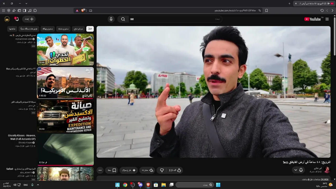Click the YouTube search magnifier button
336x189 pixels.
pos(123,19)
